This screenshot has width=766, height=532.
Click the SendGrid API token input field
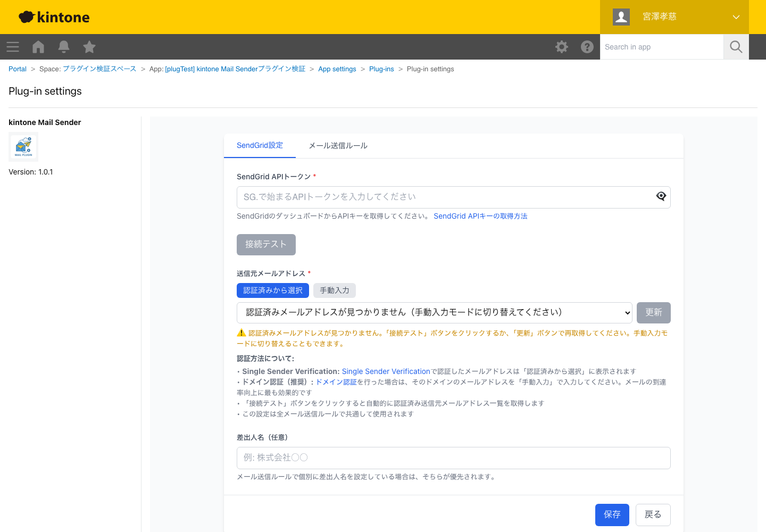(444, 197)
